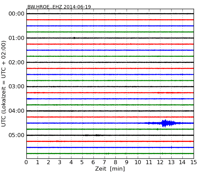Click the small disturbance on the 05:00 black trace
Screen dimensions: 220x176
[x=93, y=135]
